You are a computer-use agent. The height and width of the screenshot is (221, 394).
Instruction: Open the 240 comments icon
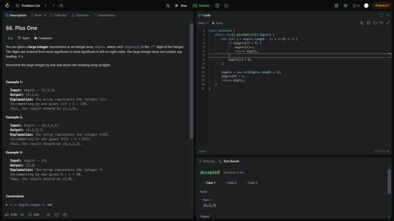(x=33, y=215)
